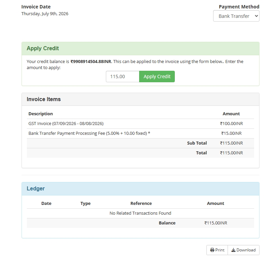Image resolution: width=280 pixels, height=275 pixels.
Task: Click the Payment Method label
Action: 239,7
